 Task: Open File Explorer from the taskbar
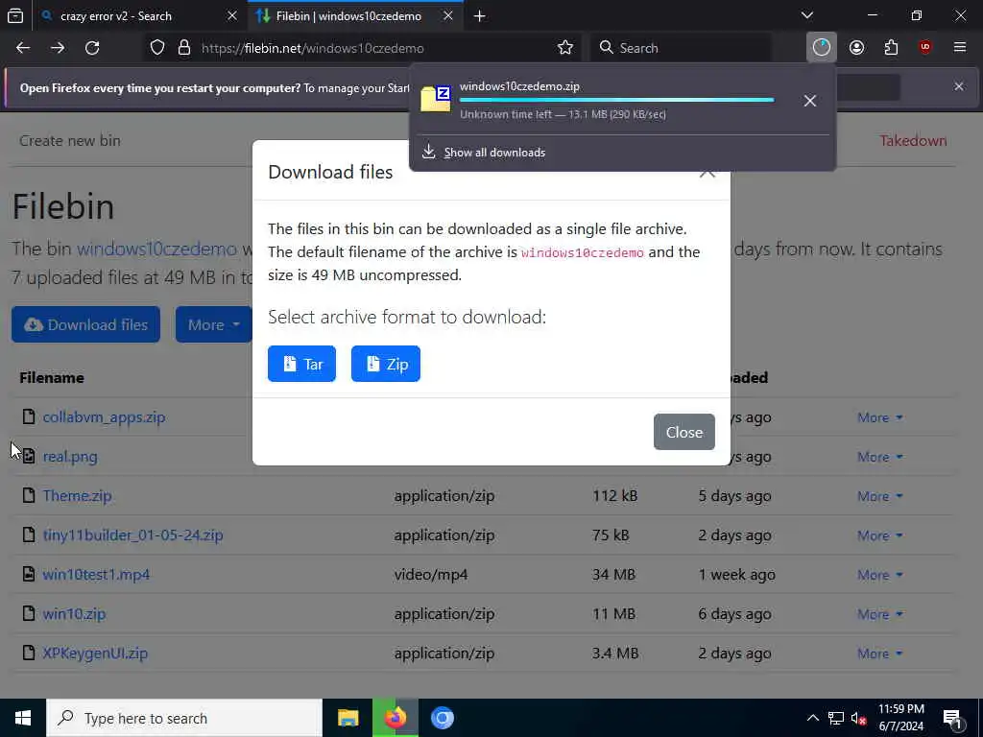pyautogui.click(x=348, y=718)
